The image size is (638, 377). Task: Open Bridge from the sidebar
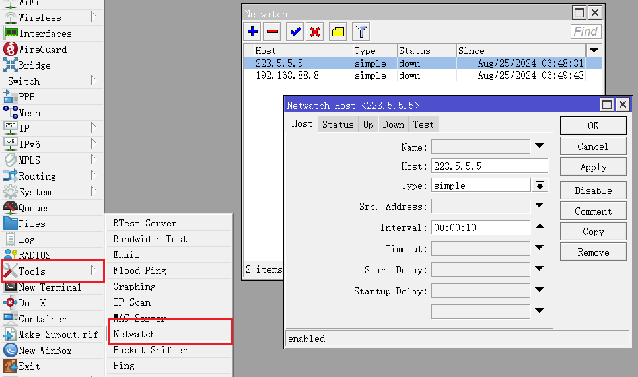pyautogui.click(x=34, y=65)
